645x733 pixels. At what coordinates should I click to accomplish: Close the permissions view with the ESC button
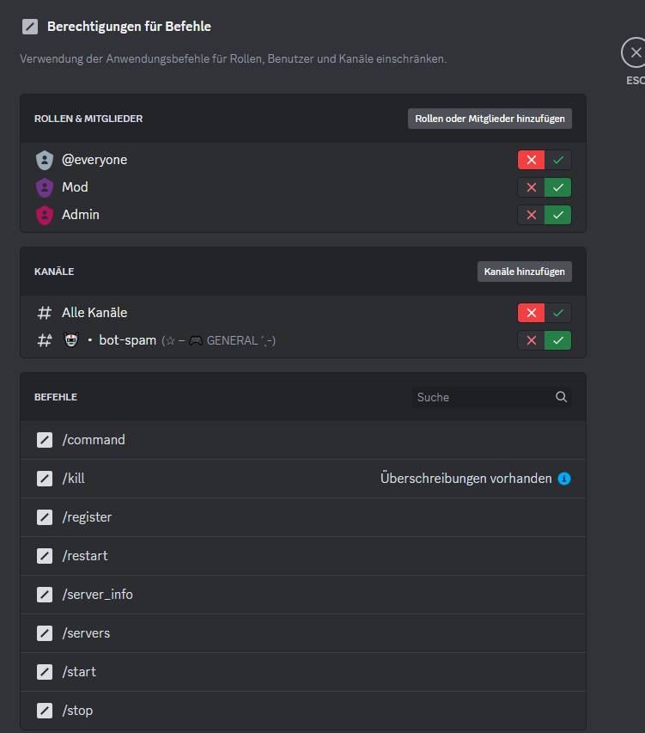[x=634, y=52]
